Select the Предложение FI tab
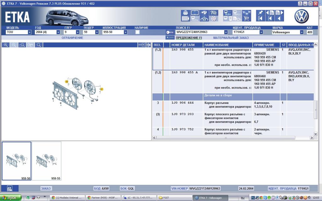322x201 pixels. click(189, 38)
